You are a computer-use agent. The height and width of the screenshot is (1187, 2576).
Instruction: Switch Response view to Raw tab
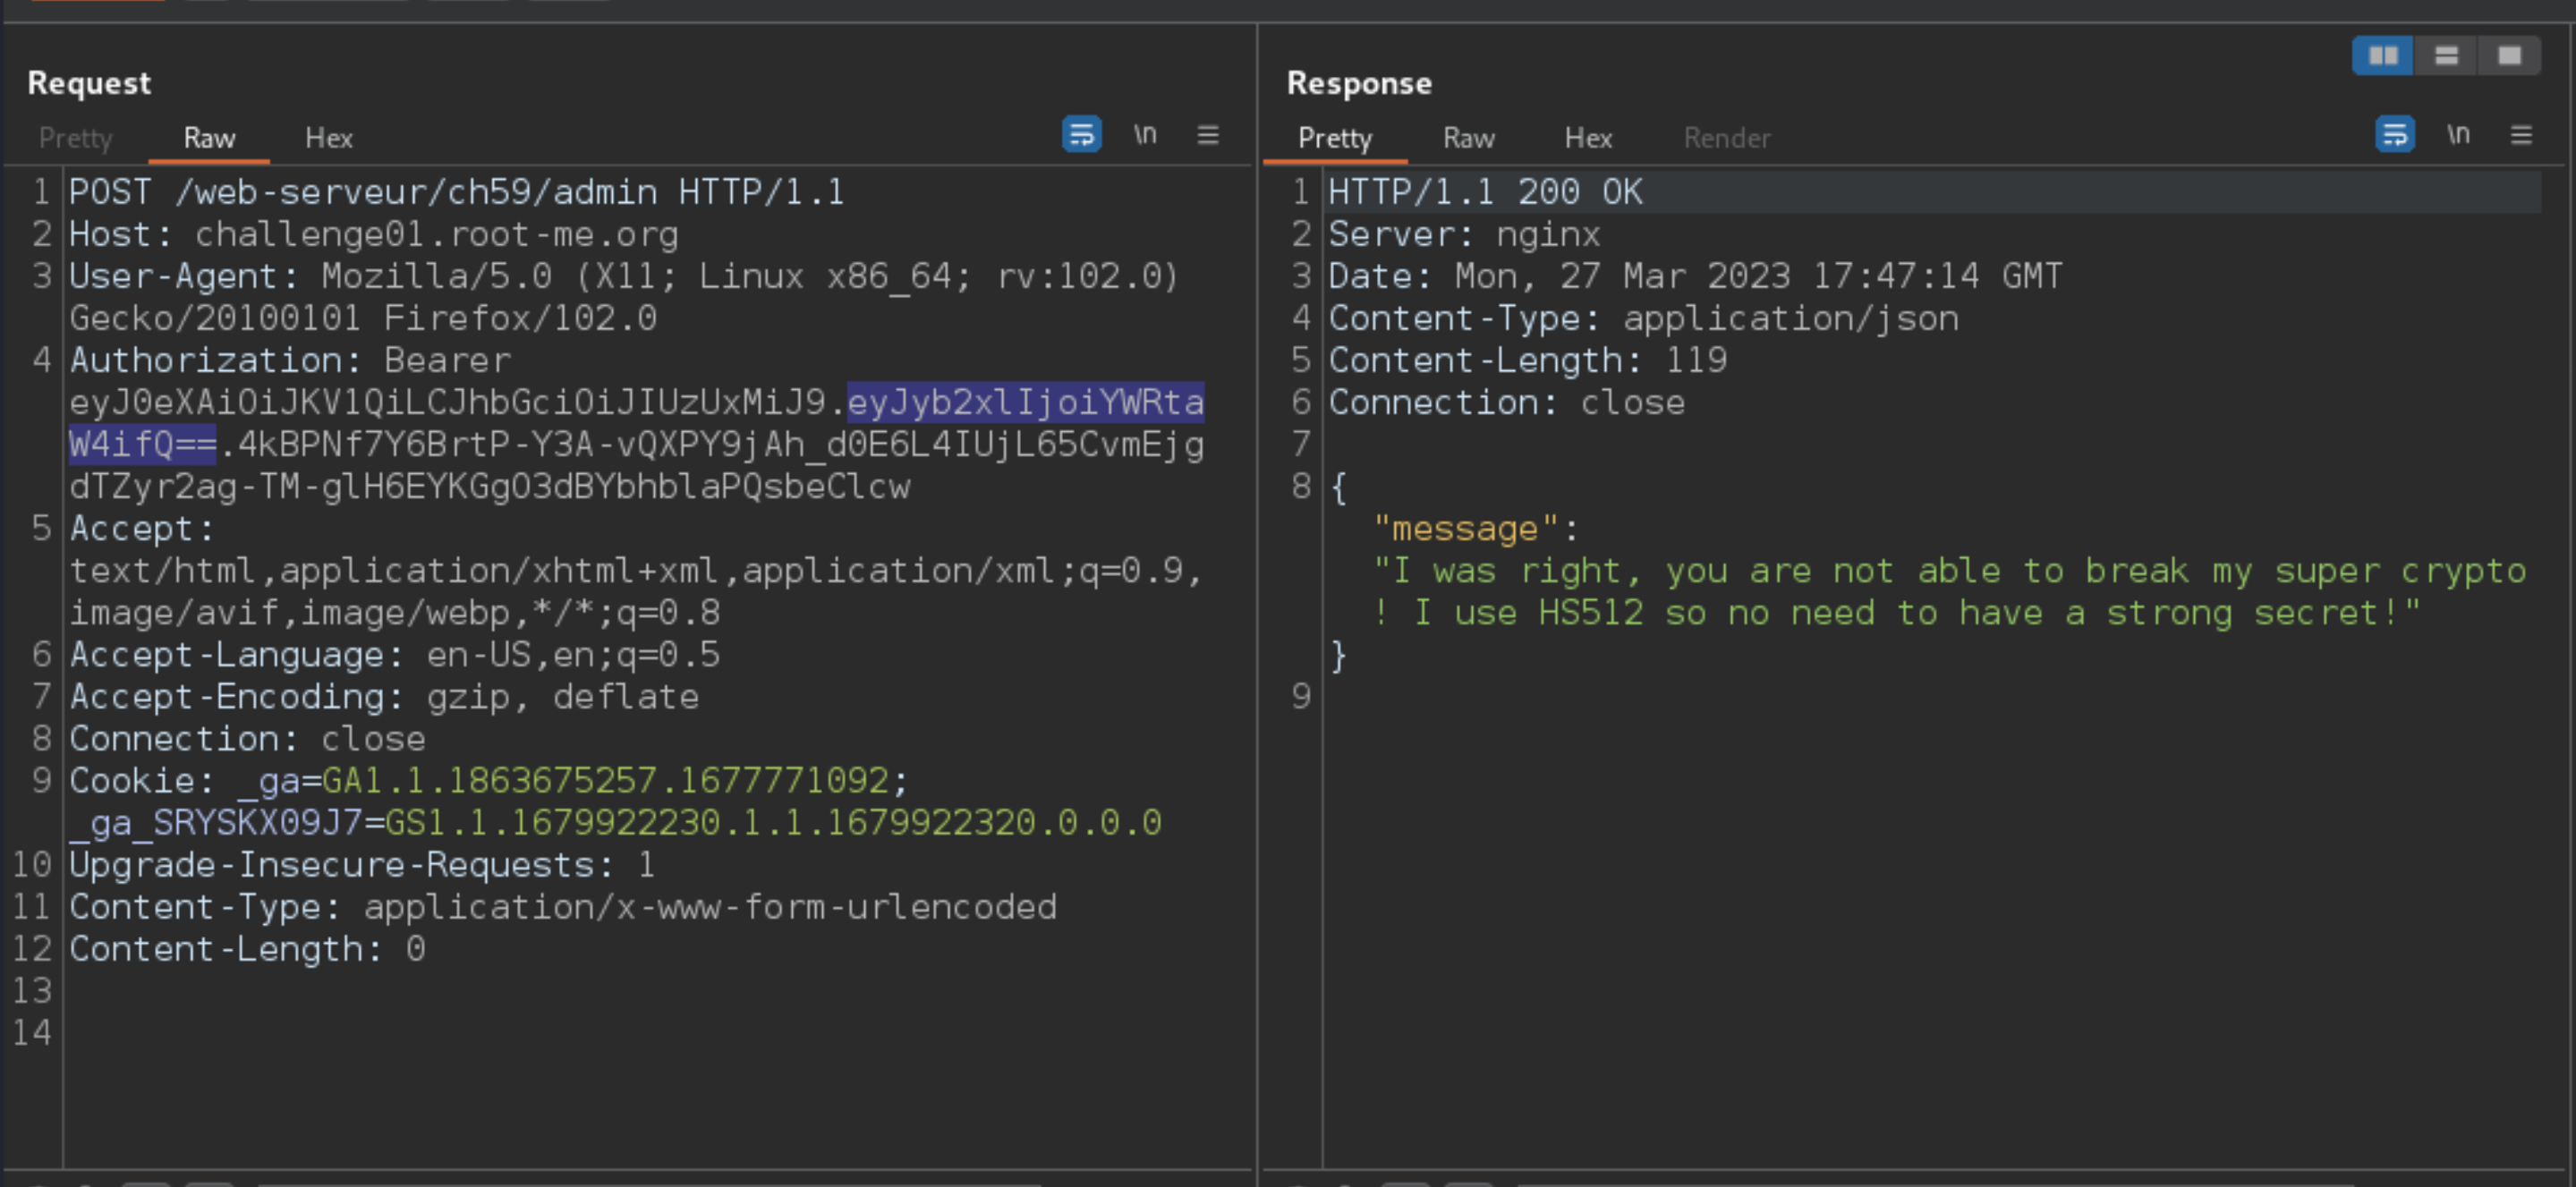(x=1468, y=138)
